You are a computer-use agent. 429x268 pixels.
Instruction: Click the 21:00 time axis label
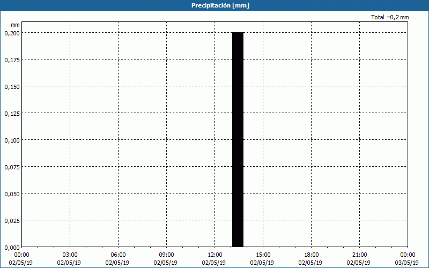pos(359,255)
